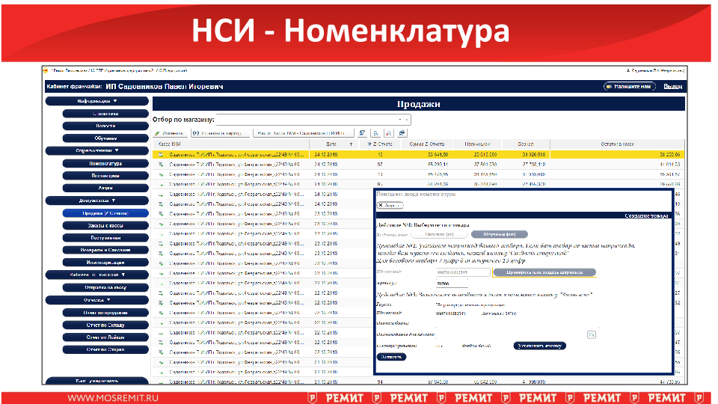Collapse the Информация sidebar section

point(97,100)
